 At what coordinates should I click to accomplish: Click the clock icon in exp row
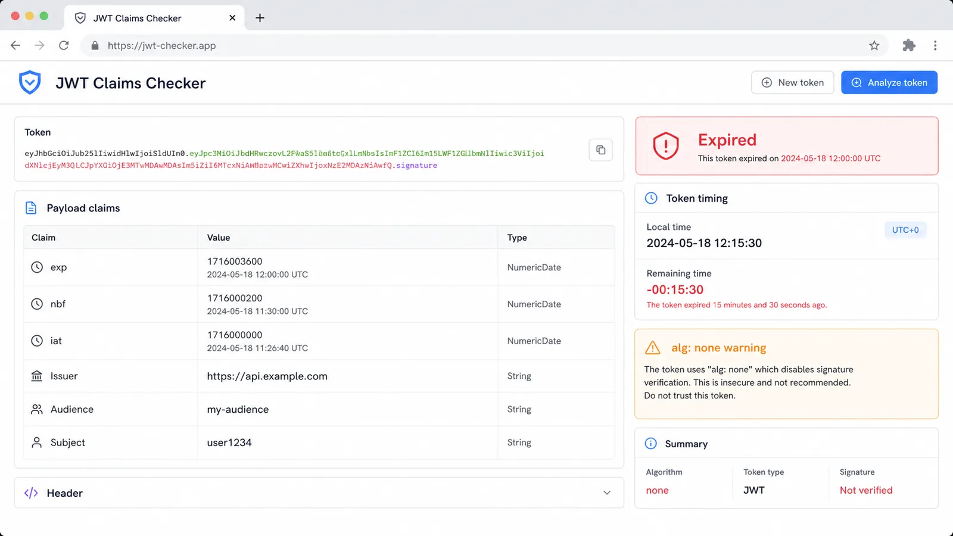tap(37, 267)
